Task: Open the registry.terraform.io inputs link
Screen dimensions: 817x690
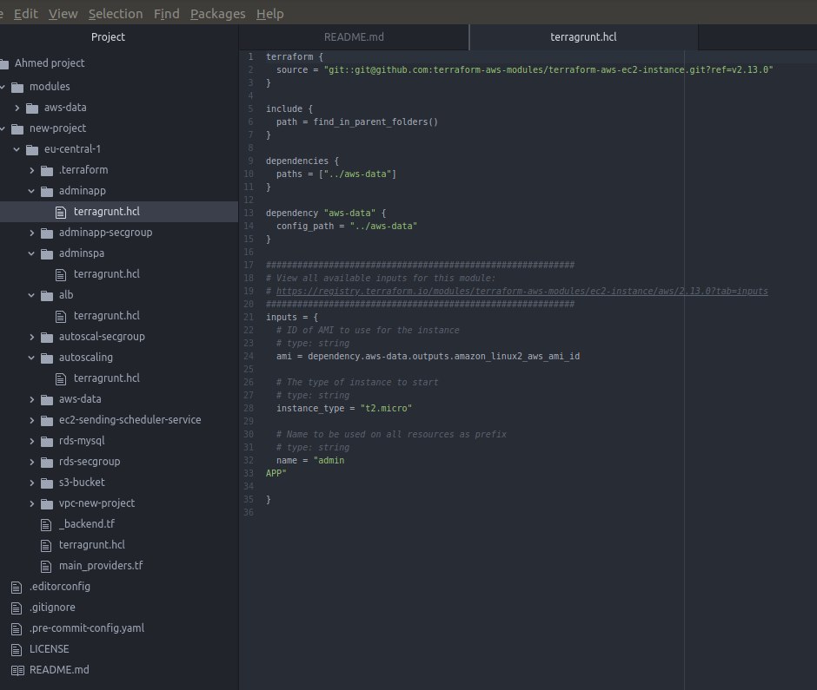Action: click(522, 291)
